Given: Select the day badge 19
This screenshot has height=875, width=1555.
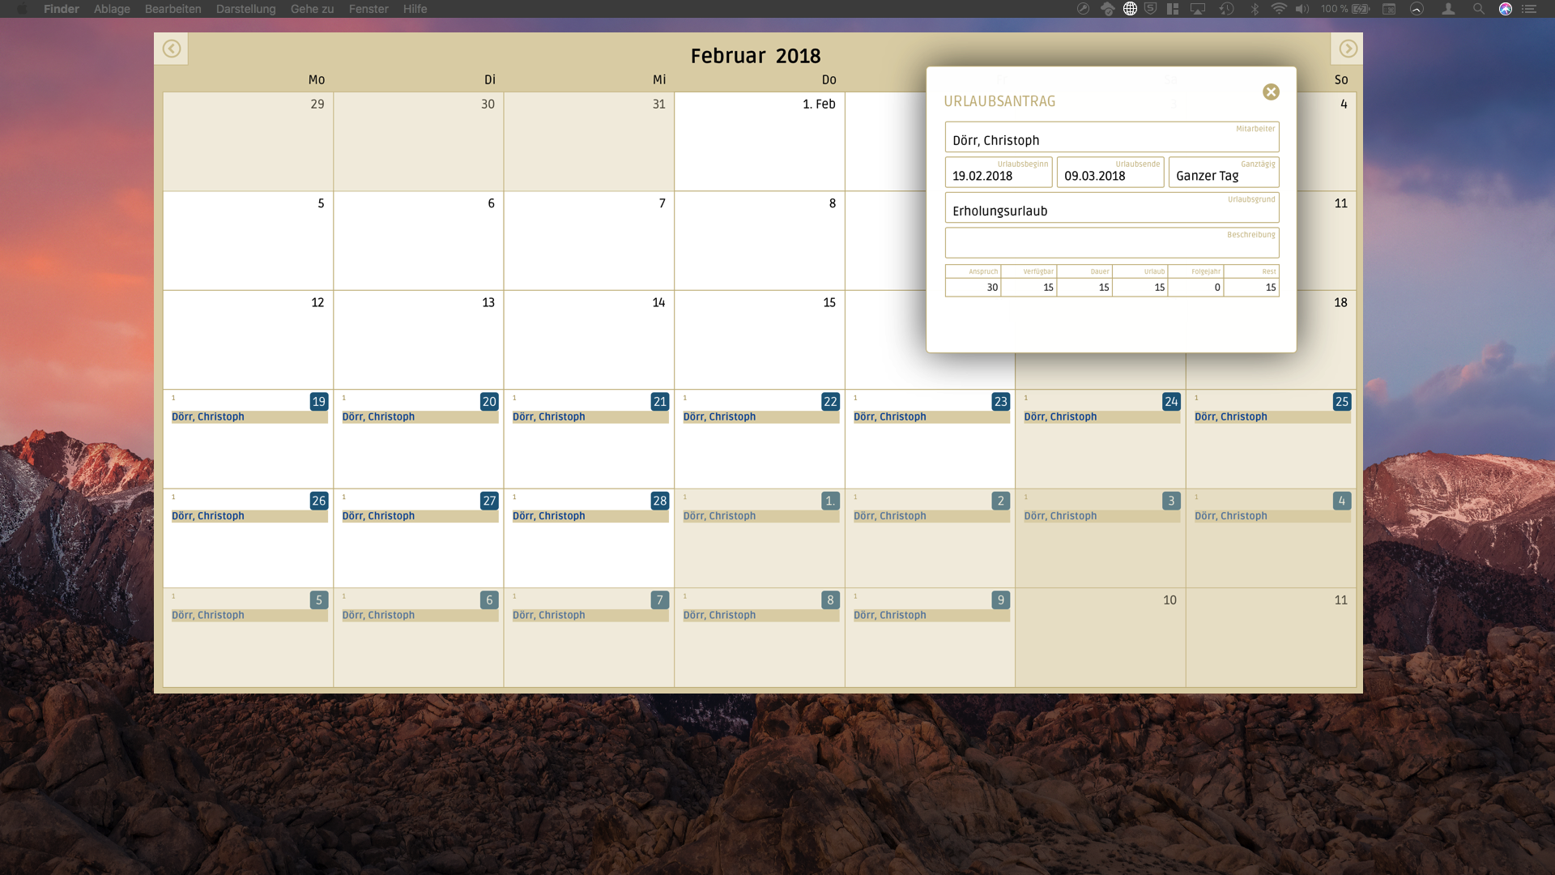Looking at the screenshot, I should point(319,402).
